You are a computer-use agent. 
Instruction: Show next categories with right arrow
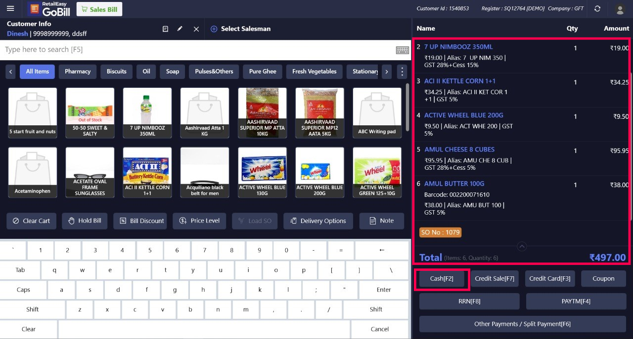click(387, 72)
